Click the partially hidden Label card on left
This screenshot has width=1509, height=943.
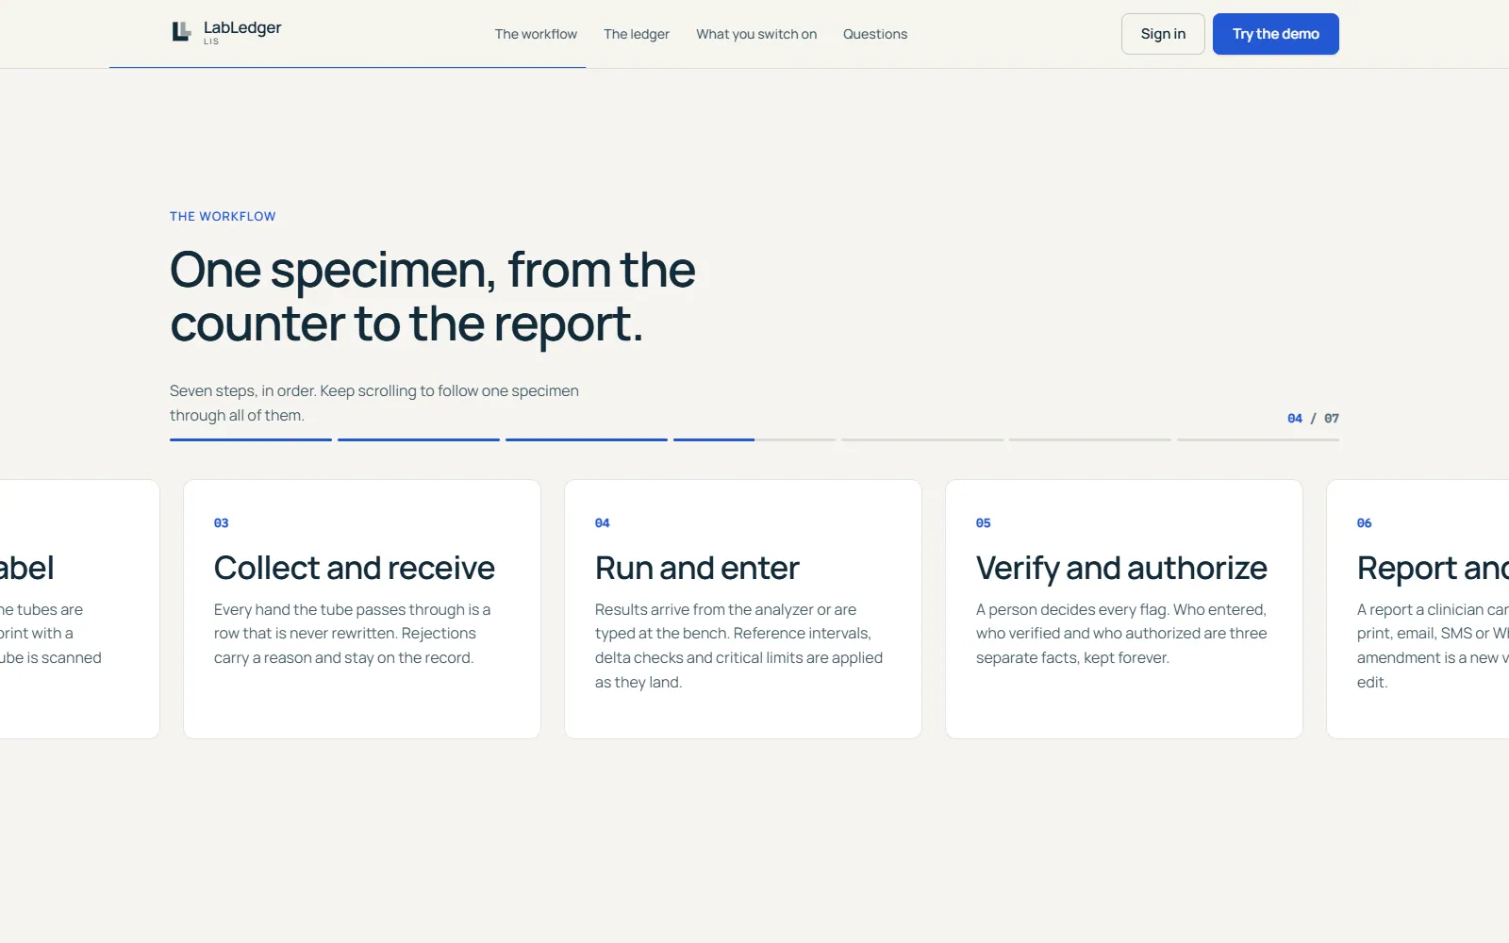(x=79, y=609)
